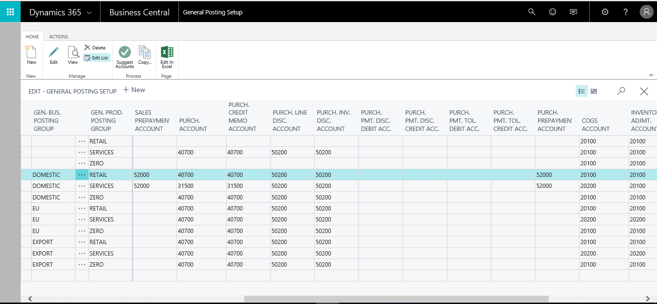This screenshot has width=657, height=304.
Task: Click the + New button
Action: [x=134, y=90]
